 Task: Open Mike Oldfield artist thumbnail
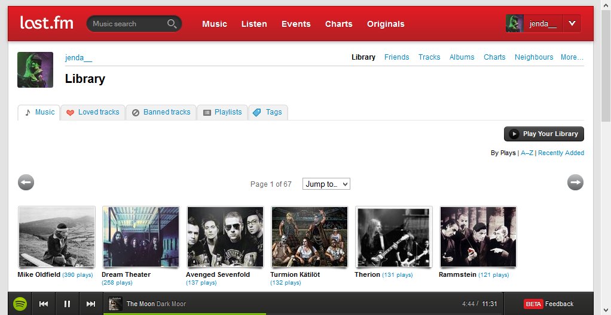pos(57,237)
